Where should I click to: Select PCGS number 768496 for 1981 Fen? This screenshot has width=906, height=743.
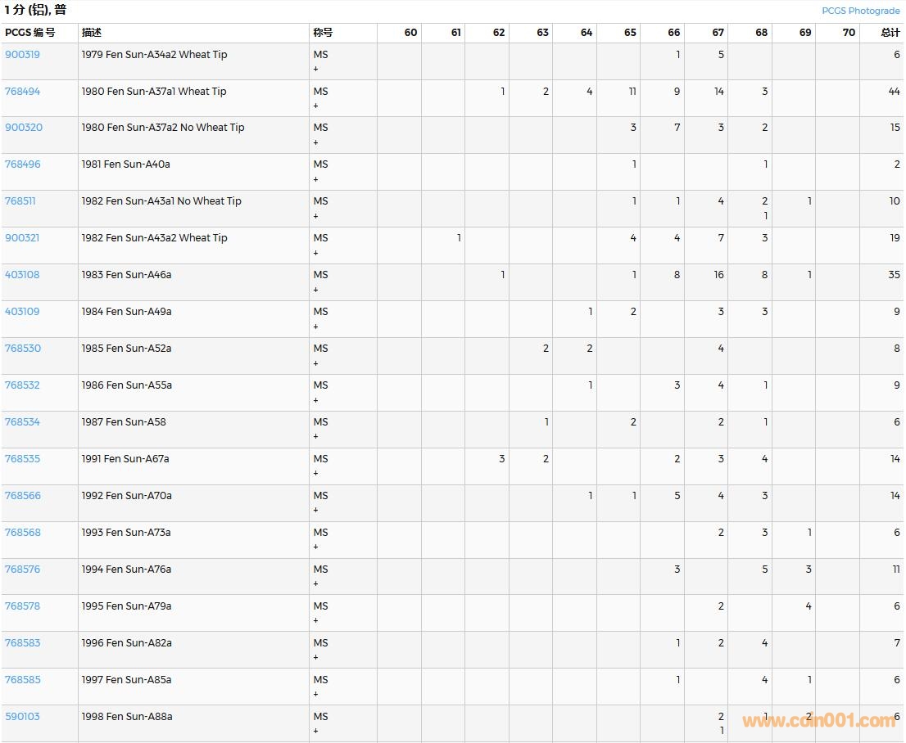tap(22, 164)
